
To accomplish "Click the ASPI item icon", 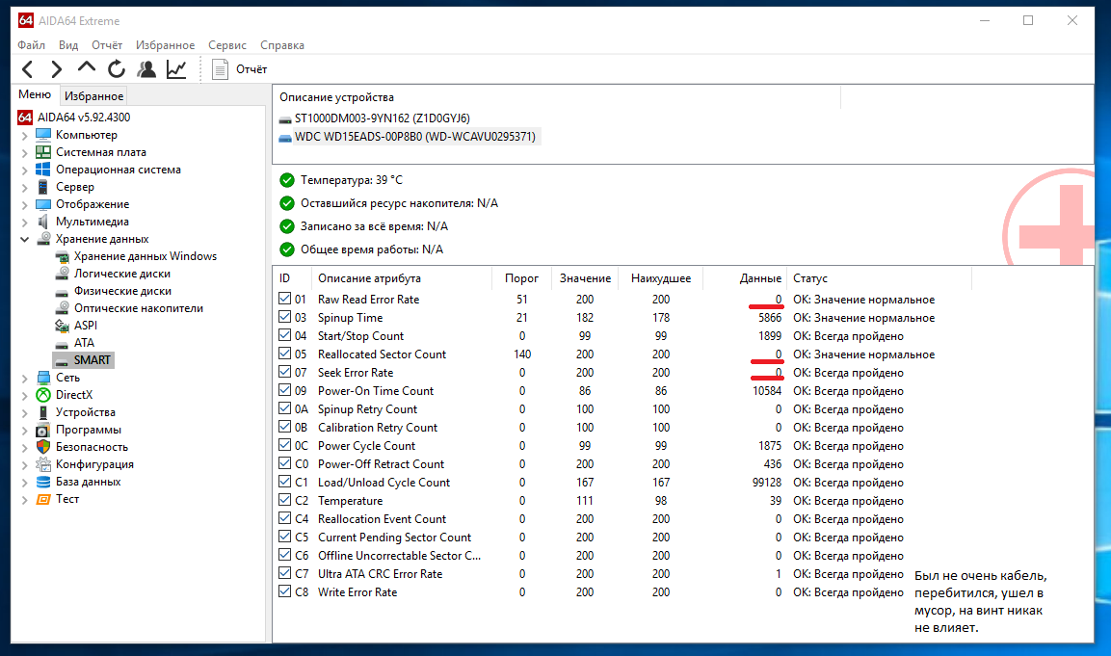I will coord(62,326).
